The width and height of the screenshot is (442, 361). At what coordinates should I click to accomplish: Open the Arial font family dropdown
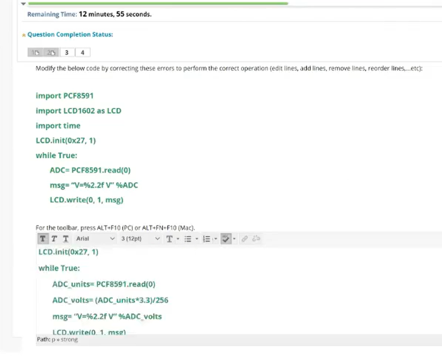[x=95, y=239]
